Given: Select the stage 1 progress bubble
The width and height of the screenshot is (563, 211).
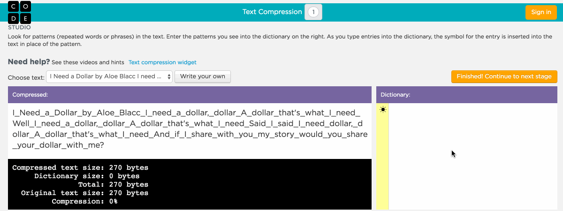Looking at the screenshot, I should click(x=313, y=12).
